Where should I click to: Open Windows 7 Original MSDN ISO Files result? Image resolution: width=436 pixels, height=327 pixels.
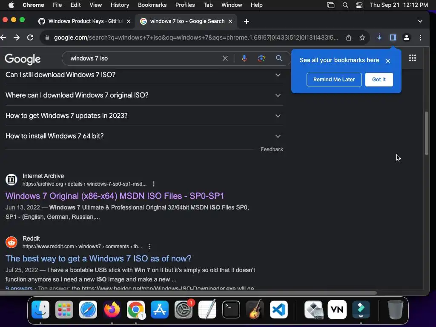pyautogui.click(x=115, y=196)
